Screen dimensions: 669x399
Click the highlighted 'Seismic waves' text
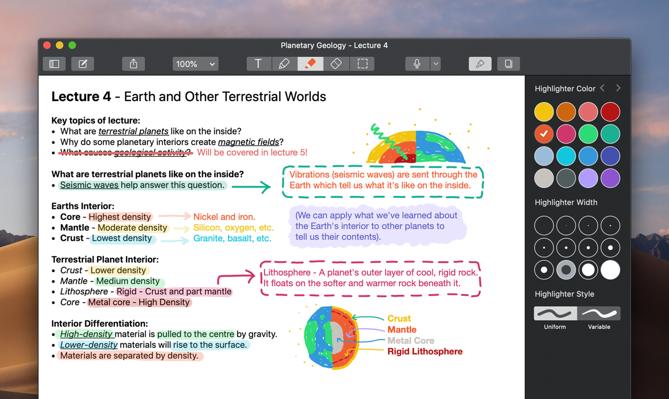(x=89, y=185)
